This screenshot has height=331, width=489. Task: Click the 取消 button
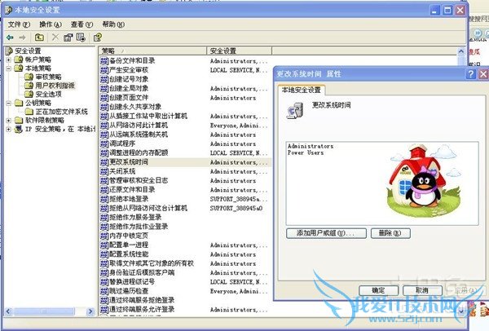tap(422, 291)
